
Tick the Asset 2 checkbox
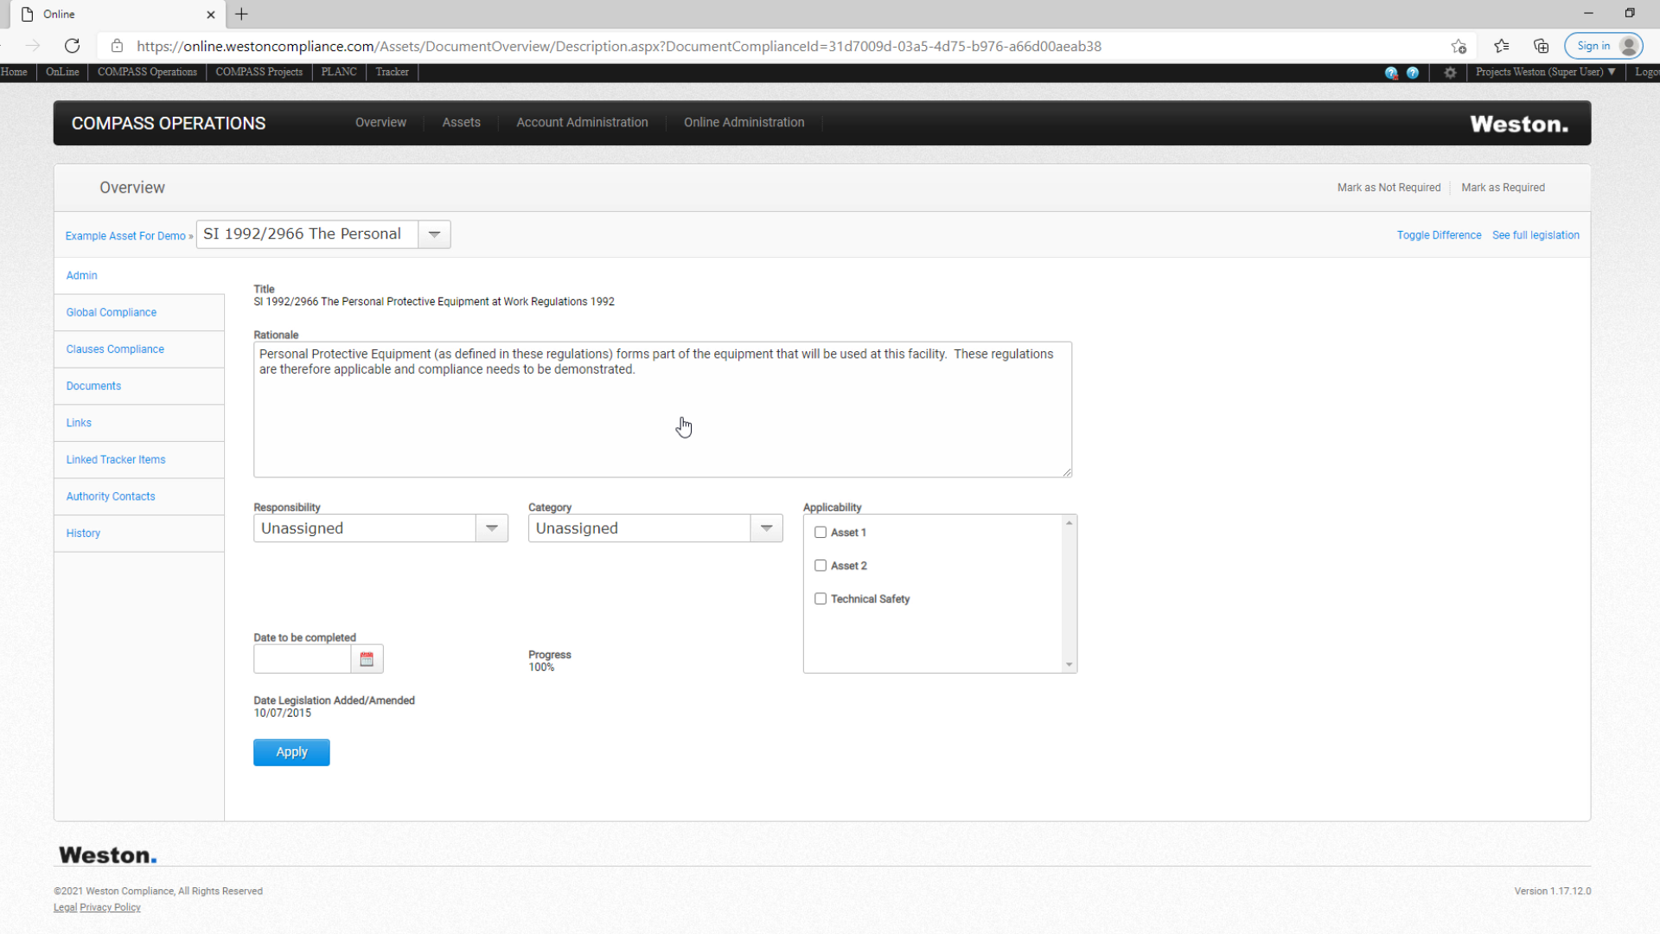coord(820,566)
